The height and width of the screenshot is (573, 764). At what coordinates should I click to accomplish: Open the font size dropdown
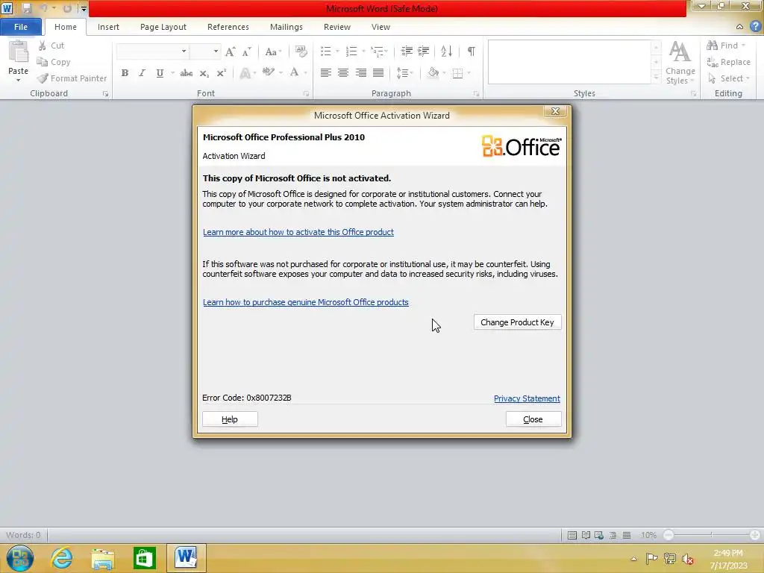216,51
